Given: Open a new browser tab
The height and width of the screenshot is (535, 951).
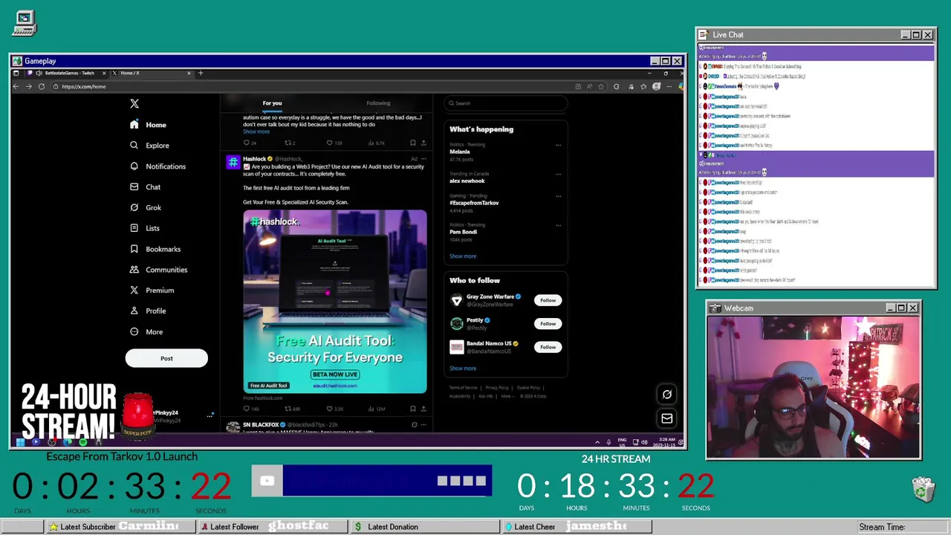Looking at the screenshot, I should (x=201, y=73).
